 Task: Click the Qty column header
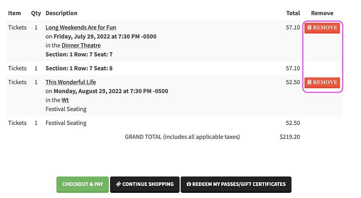pos(36,14)
